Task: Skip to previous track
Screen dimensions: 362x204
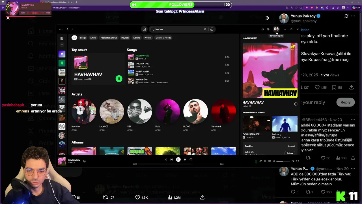Action: pos(171,160)
